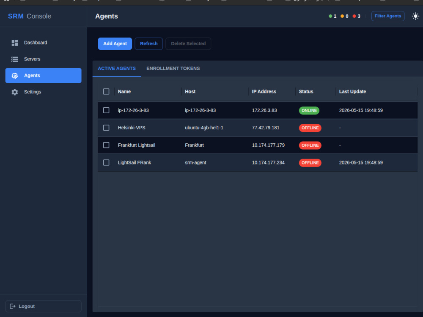Switch to the Enrollment Tokens tab
The image size is (423, 317).
173,68
